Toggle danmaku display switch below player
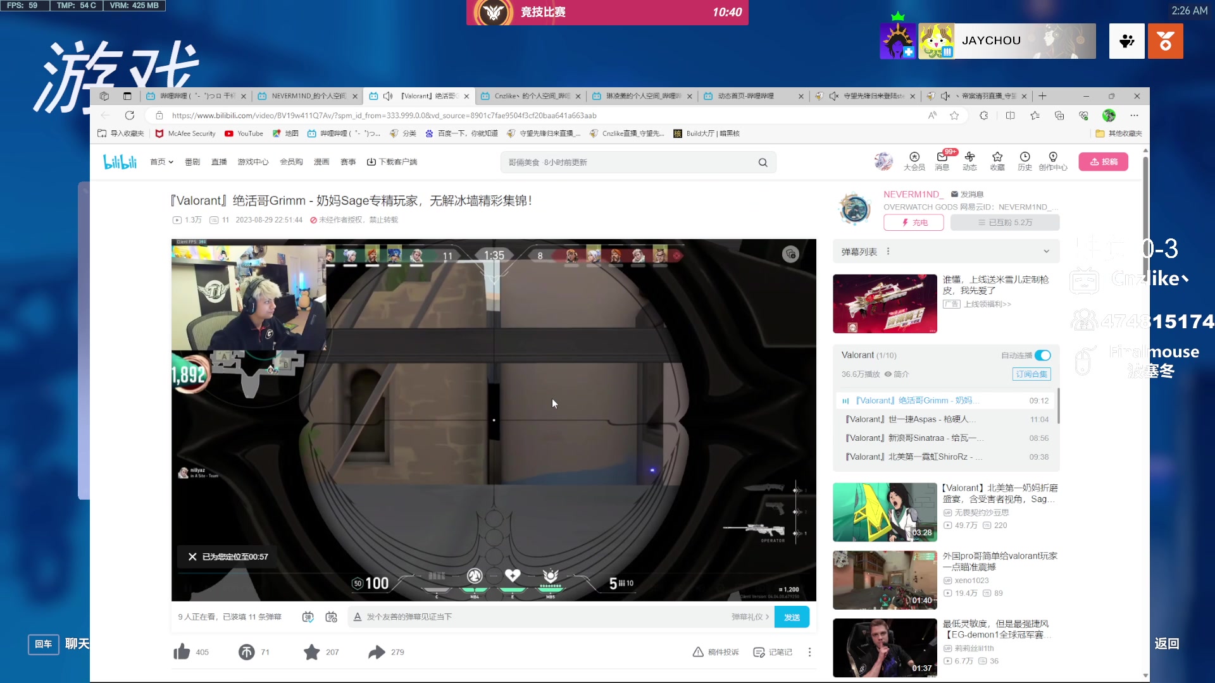The width and height of the screenshot is (1215, 683). click(x=308, y=617)
